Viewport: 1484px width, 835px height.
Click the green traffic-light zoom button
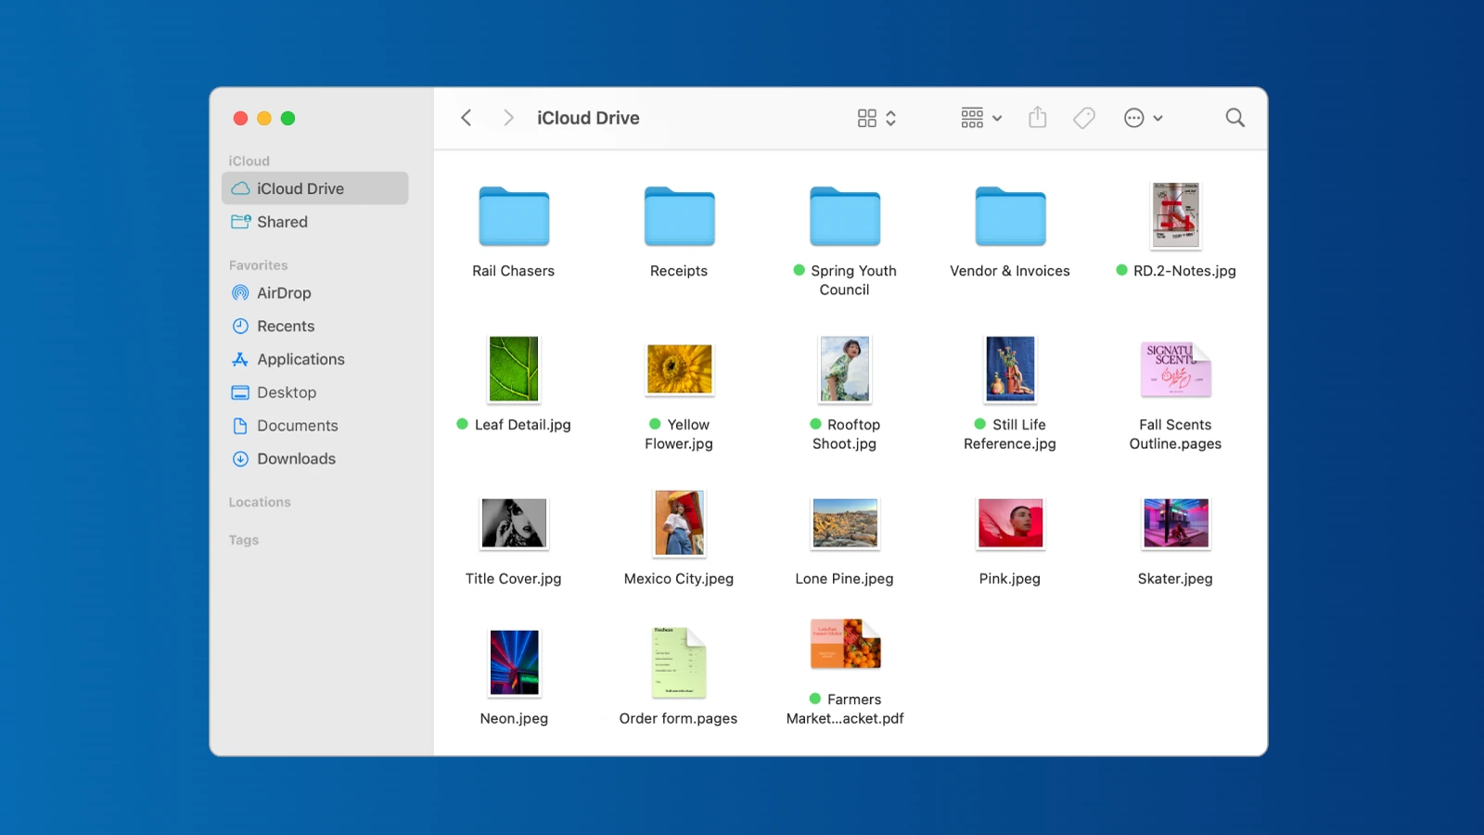pyautogui.click(x=288, y=118)
